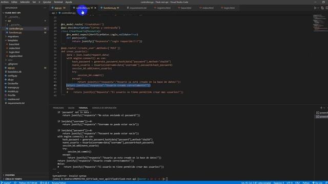Open requirements.txt in the explorer tree
The height and width of the screenshot is (184, 328).
tap(16, 103)
